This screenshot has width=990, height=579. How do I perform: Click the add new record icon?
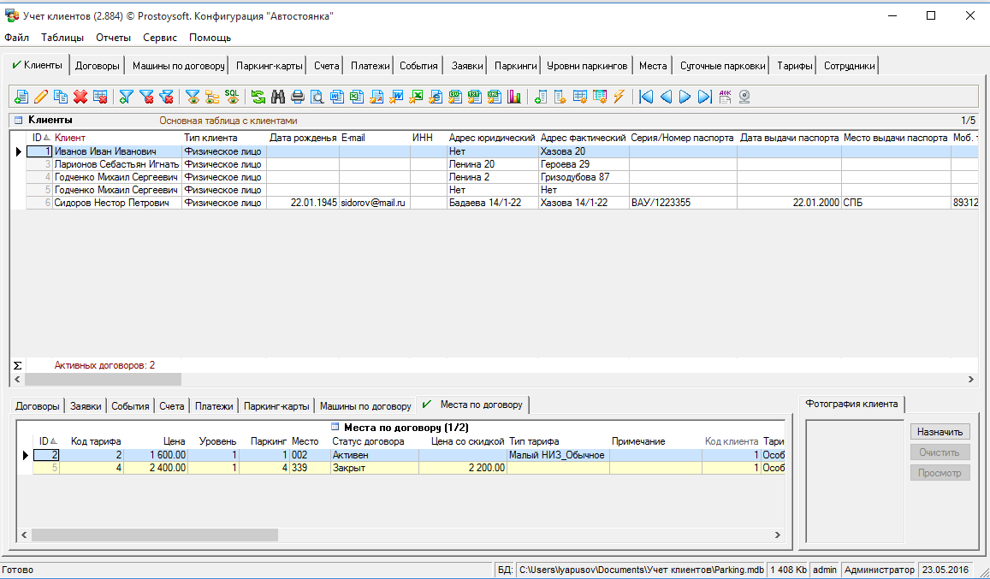click(22, 97)
